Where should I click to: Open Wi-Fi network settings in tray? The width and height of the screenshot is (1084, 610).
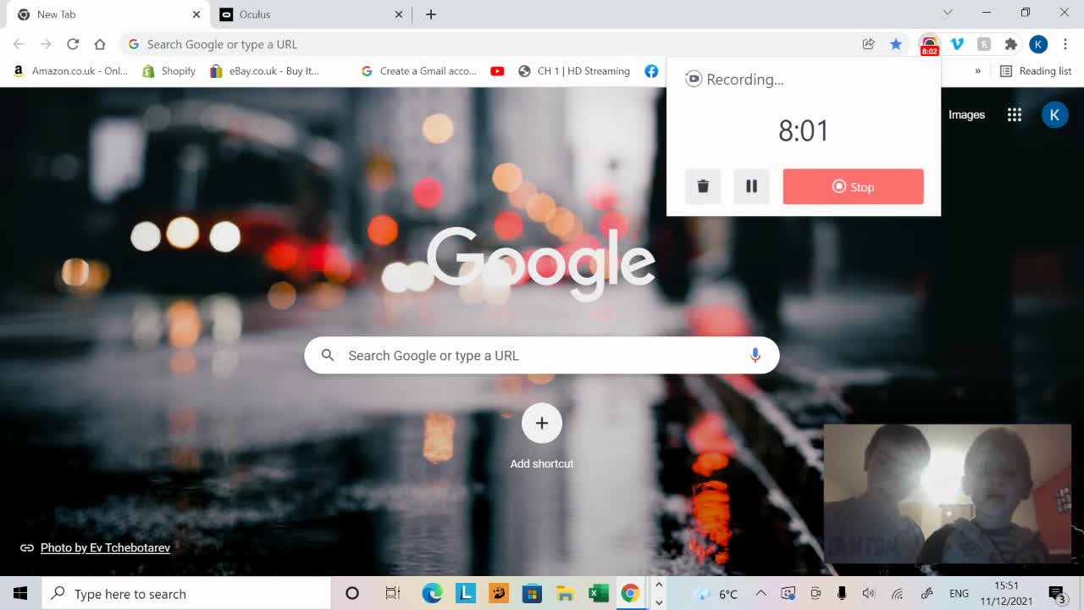898,594
